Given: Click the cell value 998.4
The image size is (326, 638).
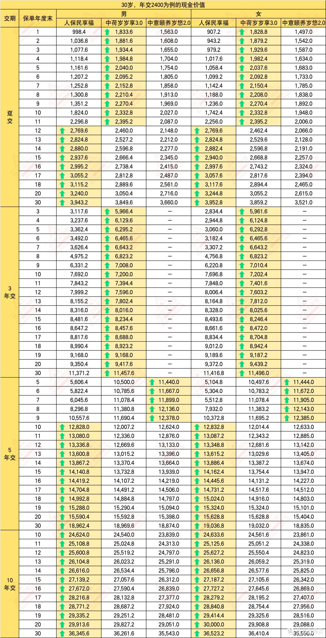Looking at the screenshot, I should point(79,32).
